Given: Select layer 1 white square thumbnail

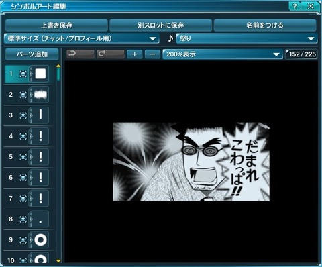Looking at the screenshot, I should [40, 74].
